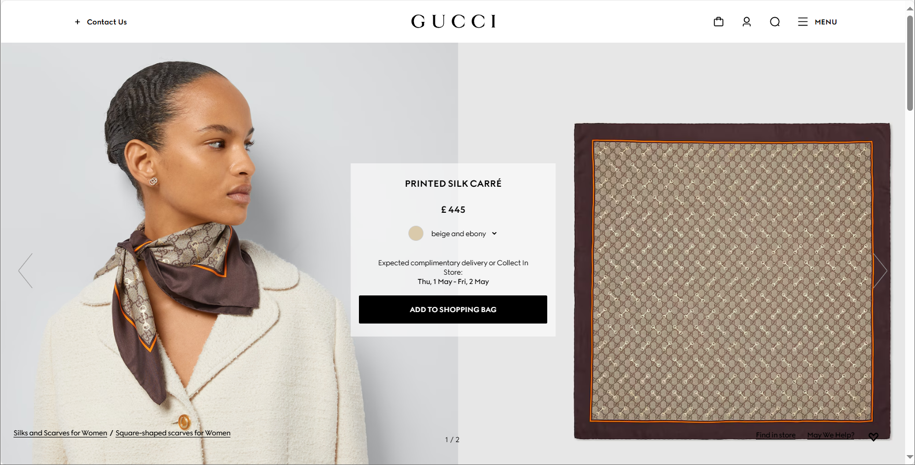Go to previous image with left arrow

coord(25,270)
